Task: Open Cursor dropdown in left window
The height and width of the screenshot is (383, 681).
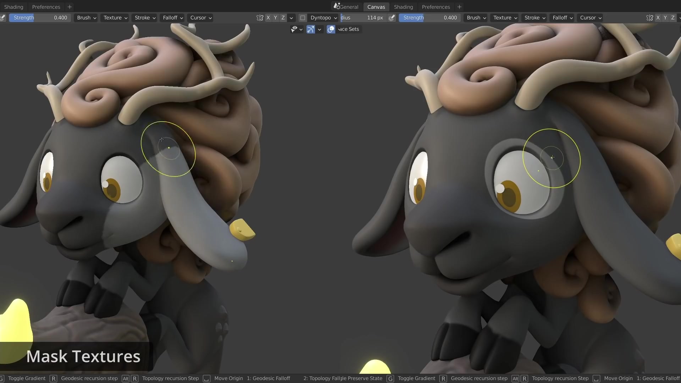Action: [x=201, y=18]
